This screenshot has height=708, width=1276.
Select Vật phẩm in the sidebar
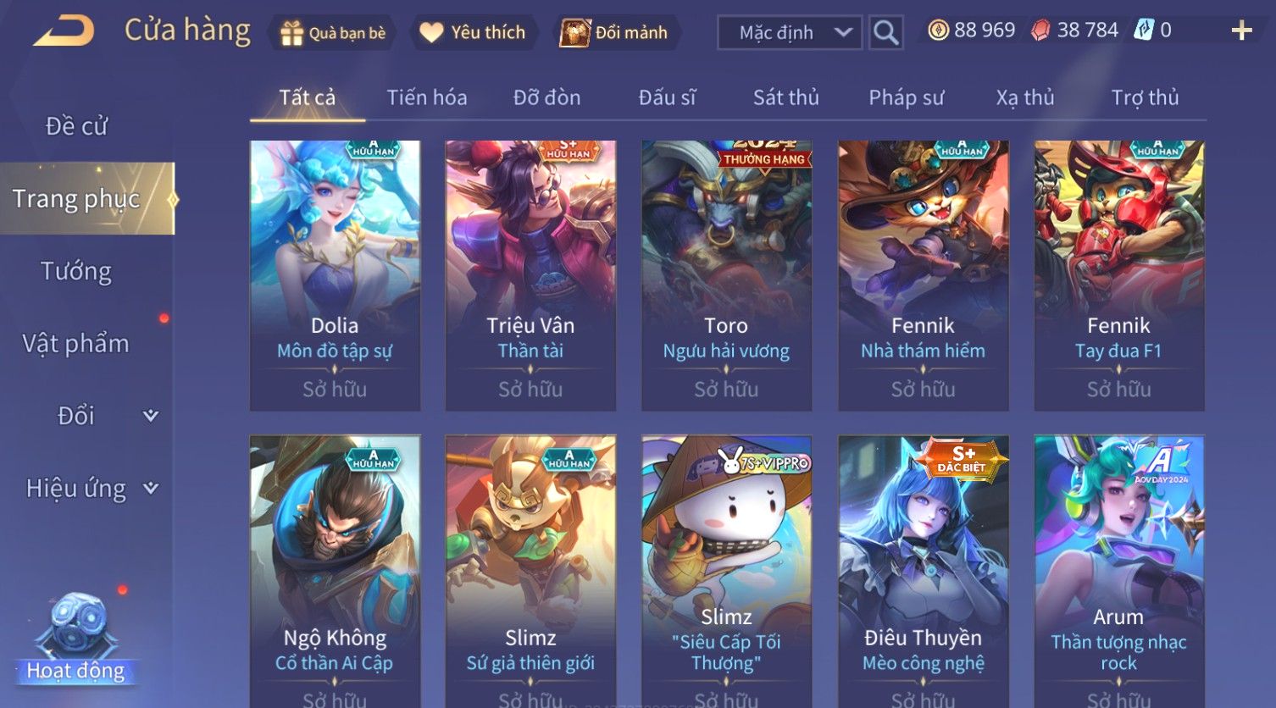[76, 343]
